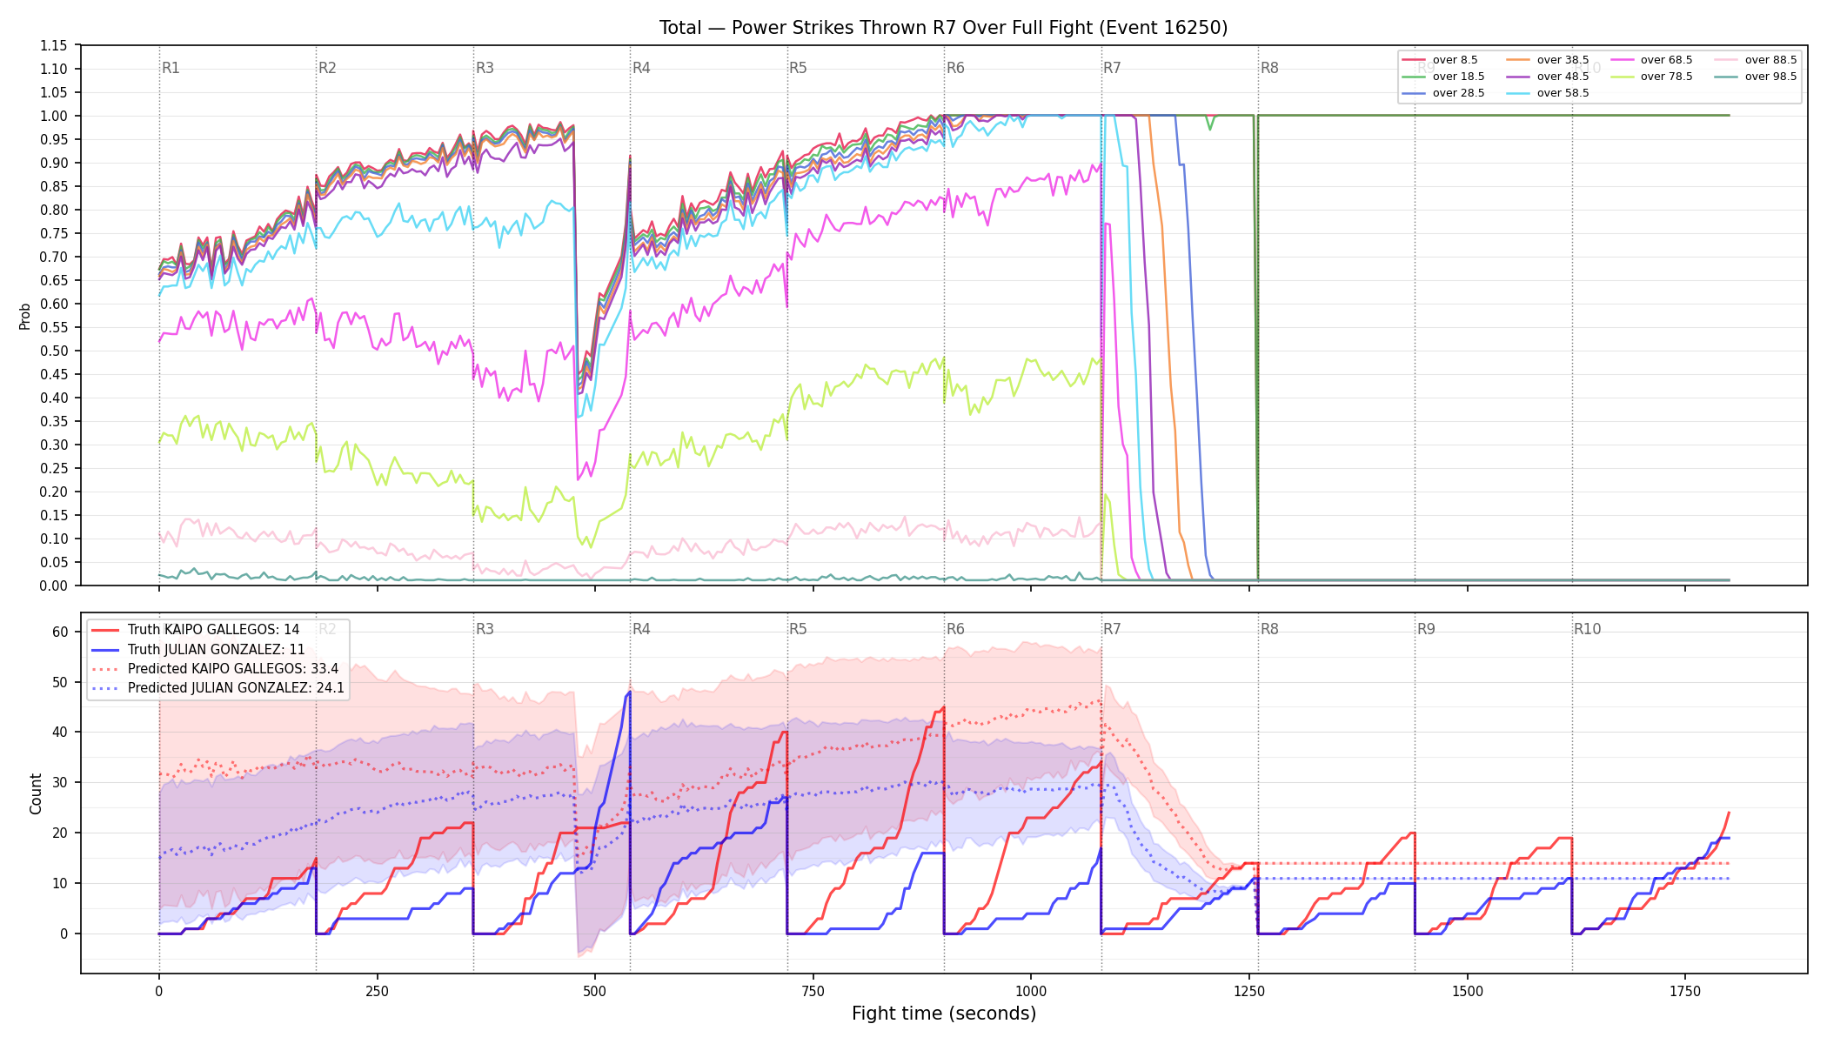Click 'Truth JULIAN GONZALEZ: 11' legend entry

click(198, 649)
